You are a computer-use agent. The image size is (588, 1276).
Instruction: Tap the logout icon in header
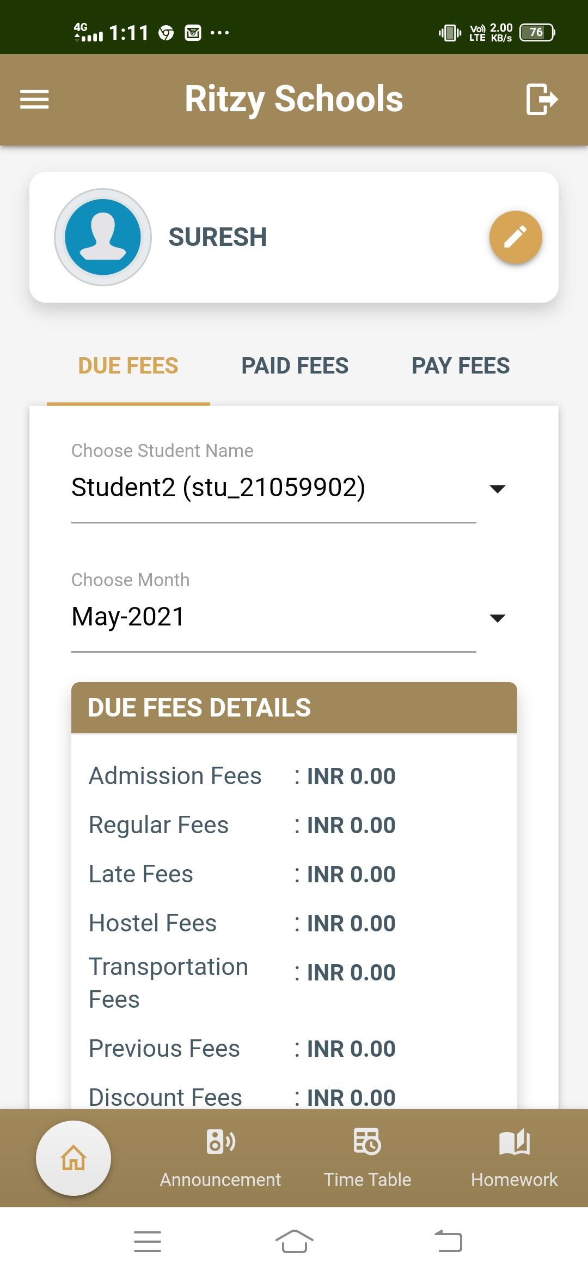tap(542, 99)
